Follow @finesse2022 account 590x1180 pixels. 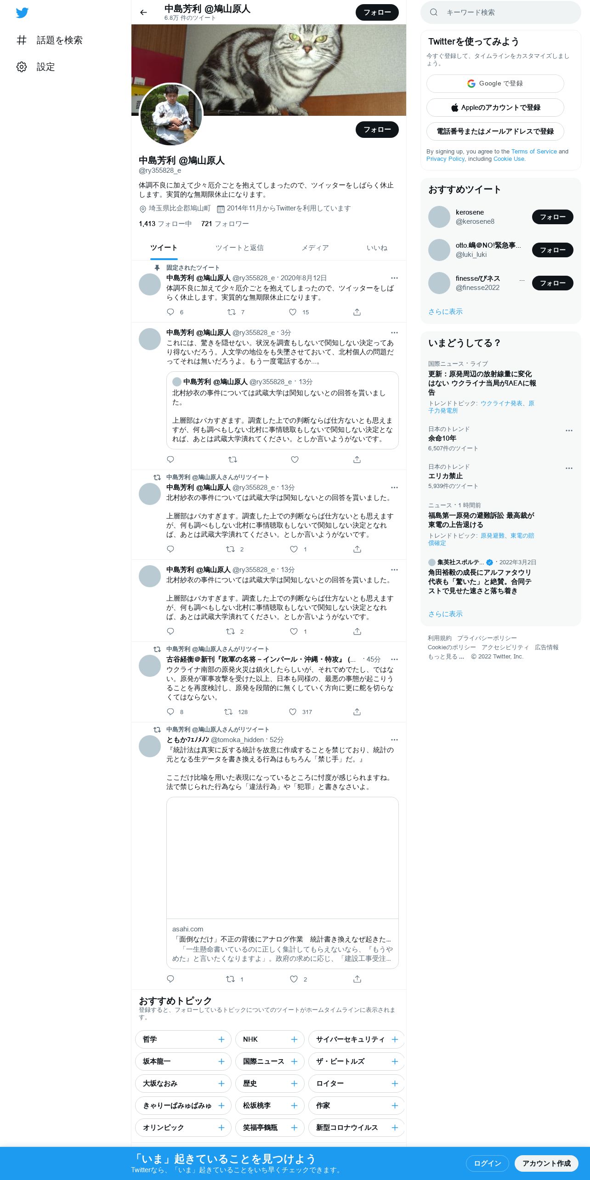tap(552, 283)
